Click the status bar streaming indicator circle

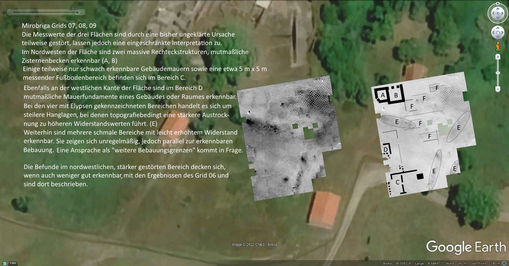504,263
